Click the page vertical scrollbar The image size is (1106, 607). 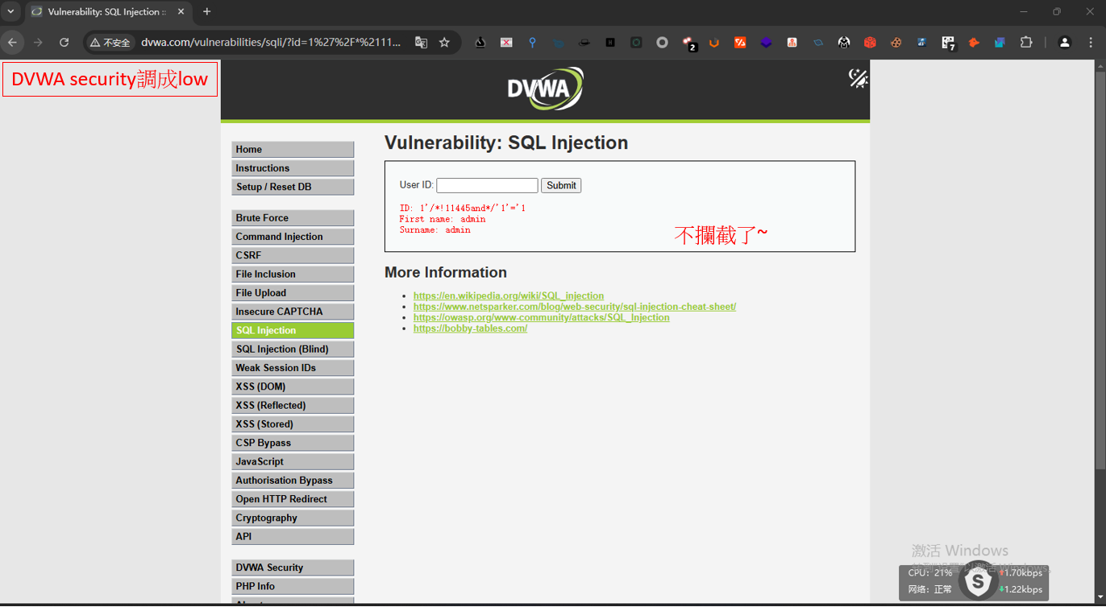(x=1100, y=270)
